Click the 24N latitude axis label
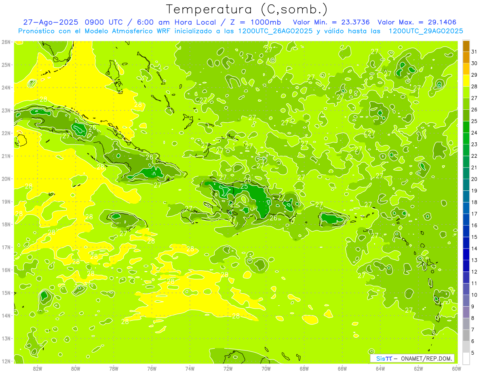The image size is (485, 374). coord(6,88)
